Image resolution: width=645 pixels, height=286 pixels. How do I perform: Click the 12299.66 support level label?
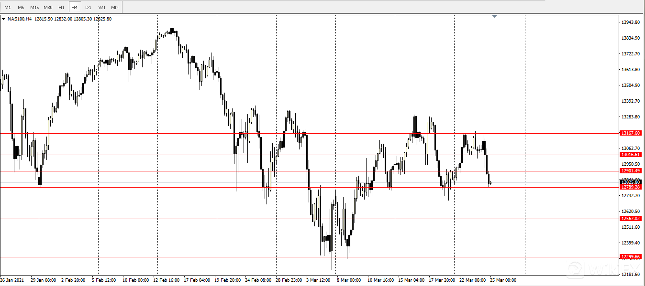tap(631, 257)
